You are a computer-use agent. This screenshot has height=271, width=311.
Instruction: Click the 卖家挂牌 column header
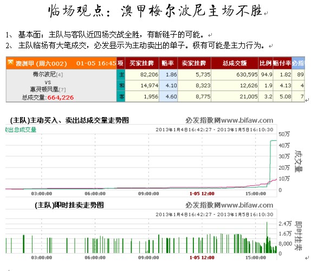pyautogui.click(x=194, y=63)
